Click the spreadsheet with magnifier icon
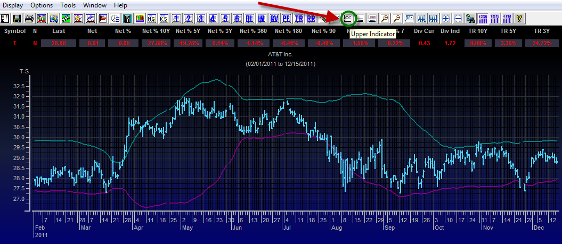This screenshot has height=244, width=562. coord(41,18)
